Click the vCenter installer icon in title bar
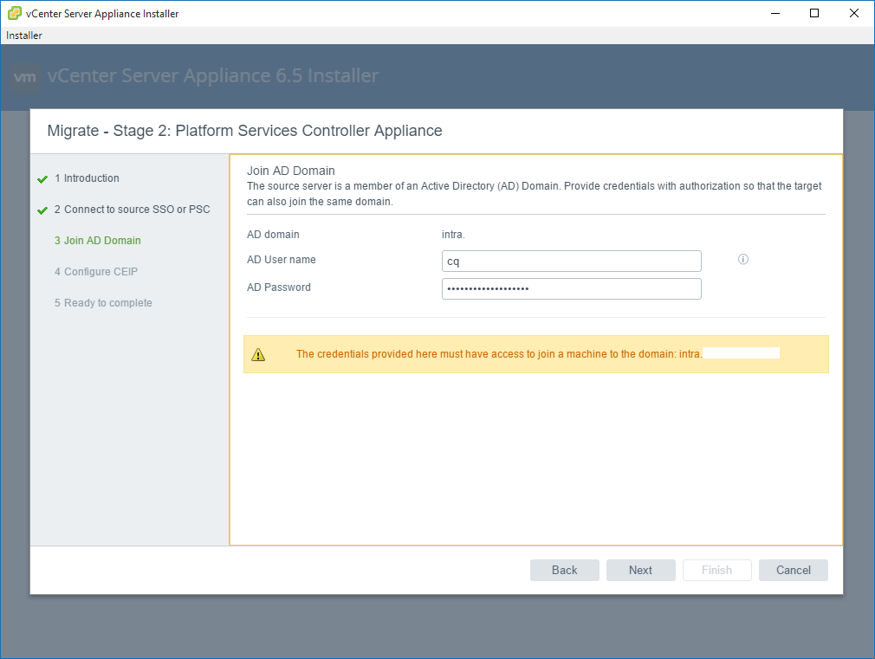This screenshot has width=875, height=659. click(x=14, y=14)
